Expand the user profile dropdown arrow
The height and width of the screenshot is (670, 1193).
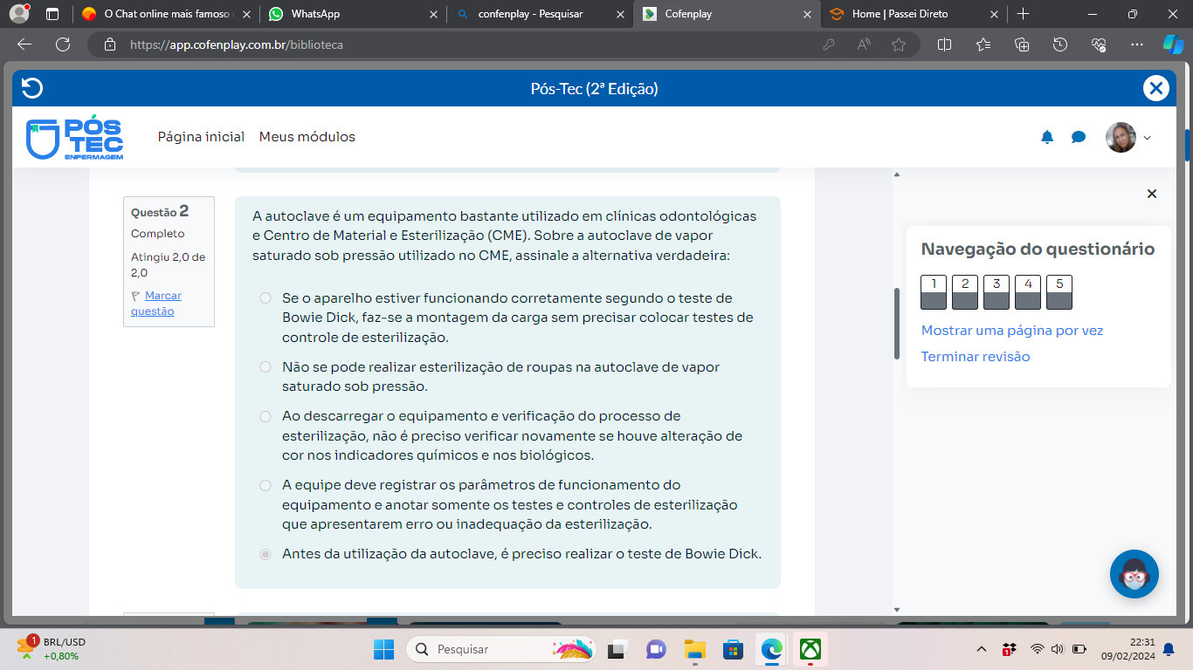[x=1148, y=138]
